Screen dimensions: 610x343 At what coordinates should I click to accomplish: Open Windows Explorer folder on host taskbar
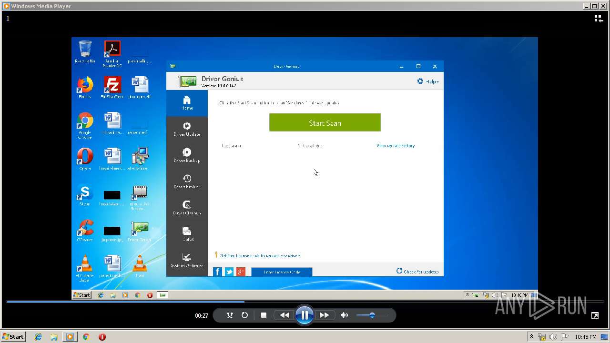point(54,337)
